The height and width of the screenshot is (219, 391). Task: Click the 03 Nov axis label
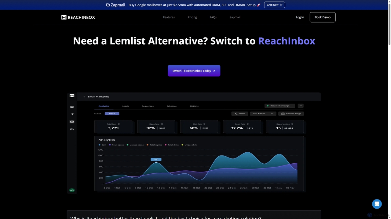pyautogui.click(x=290, y=188)
